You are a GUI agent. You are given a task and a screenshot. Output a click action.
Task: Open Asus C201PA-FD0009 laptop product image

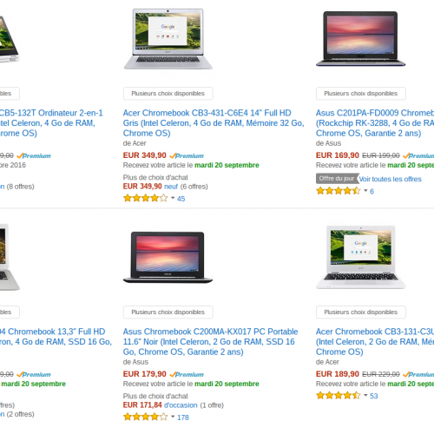point(360,39)
